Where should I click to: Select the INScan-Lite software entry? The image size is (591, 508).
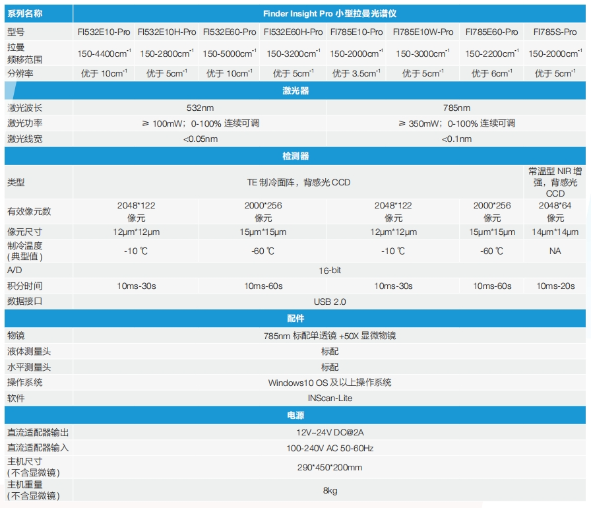(x=329, y=398)
